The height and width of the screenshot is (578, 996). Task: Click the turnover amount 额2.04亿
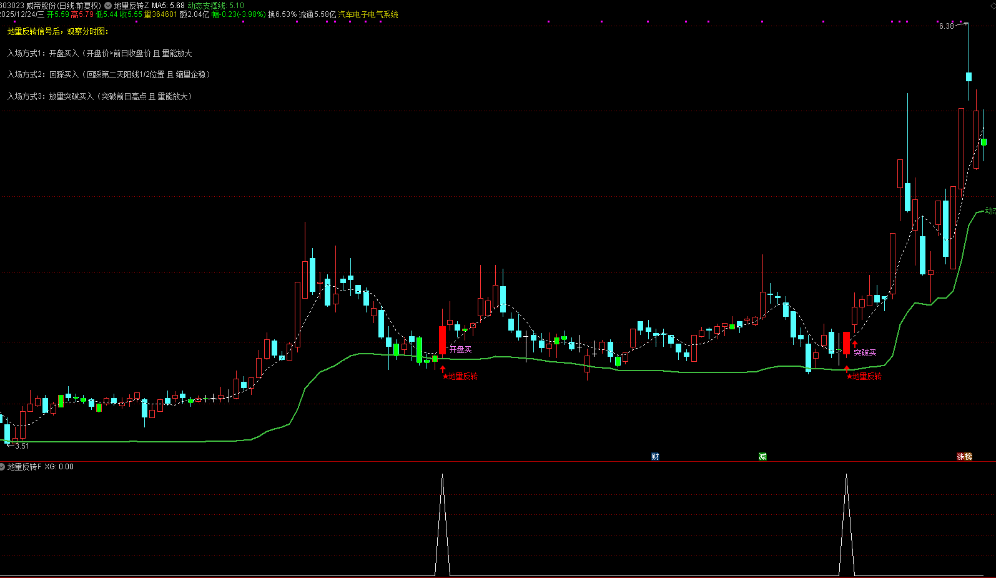(194, 14)
